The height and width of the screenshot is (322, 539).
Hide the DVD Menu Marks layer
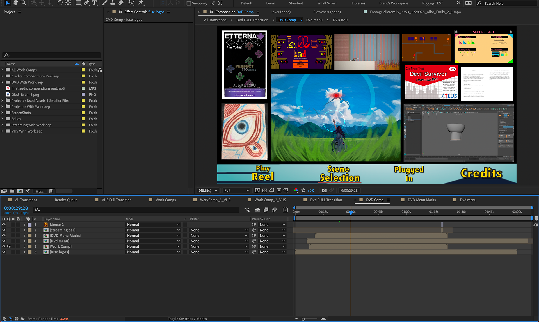pos(4,236)
